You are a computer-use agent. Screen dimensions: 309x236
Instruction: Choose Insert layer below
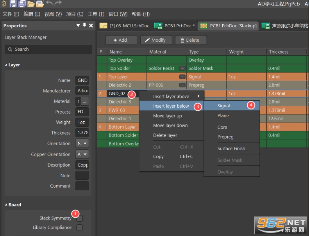tap(171, 106)
